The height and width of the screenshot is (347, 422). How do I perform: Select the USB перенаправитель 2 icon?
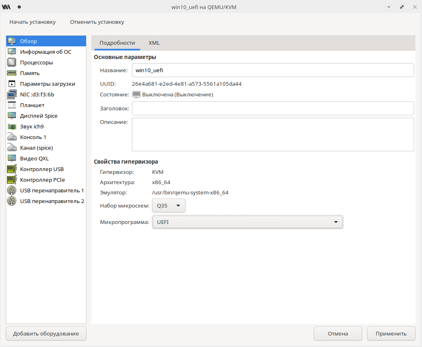[12, 201]
